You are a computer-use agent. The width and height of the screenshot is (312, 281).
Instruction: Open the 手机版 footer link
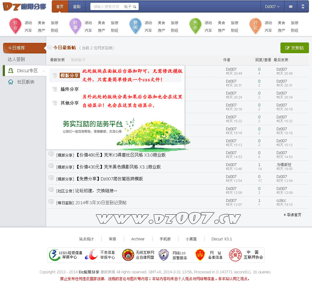pyautogui.click(x=165, y=239)
